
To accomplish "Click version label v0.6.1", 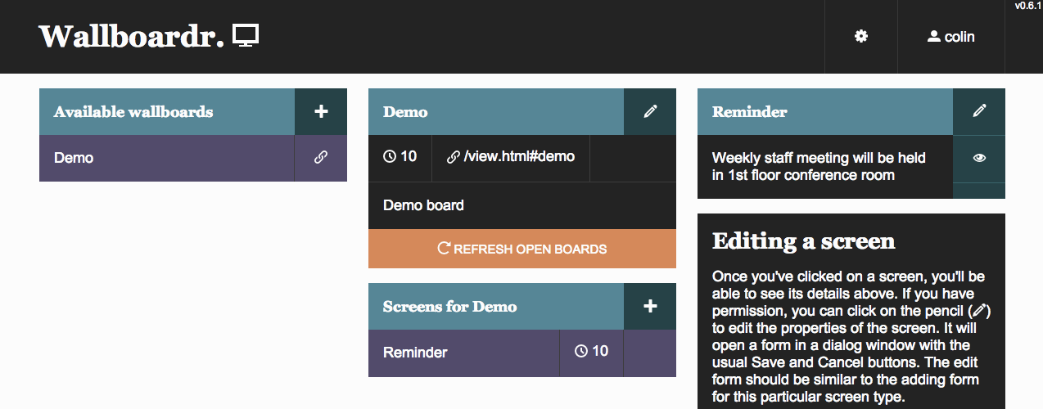I will (x=1028, y=6).
